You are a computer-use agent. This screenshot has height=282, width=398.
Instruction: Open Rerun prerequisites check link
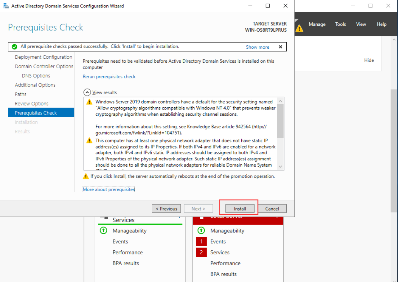point(109,77)
